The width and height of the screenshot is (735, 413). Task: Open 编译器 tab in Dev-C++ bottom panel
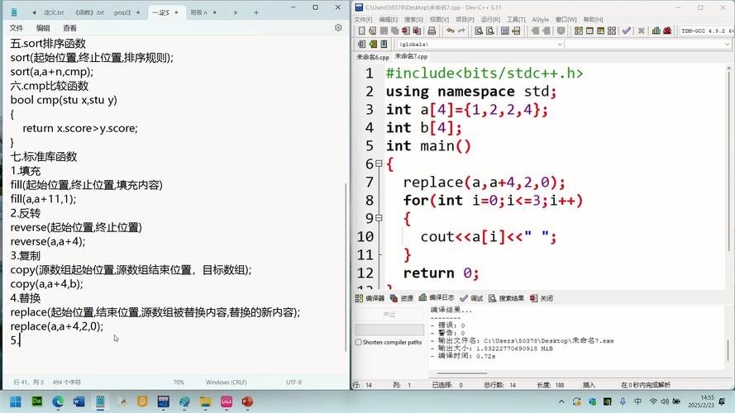coord(370,298)
